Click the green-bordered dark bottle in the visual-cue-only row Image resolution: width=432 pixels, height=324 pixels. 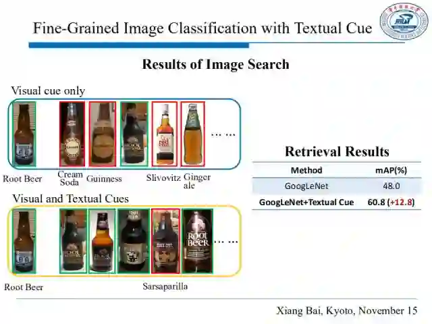pyautogui.click(x=134, y=134)
